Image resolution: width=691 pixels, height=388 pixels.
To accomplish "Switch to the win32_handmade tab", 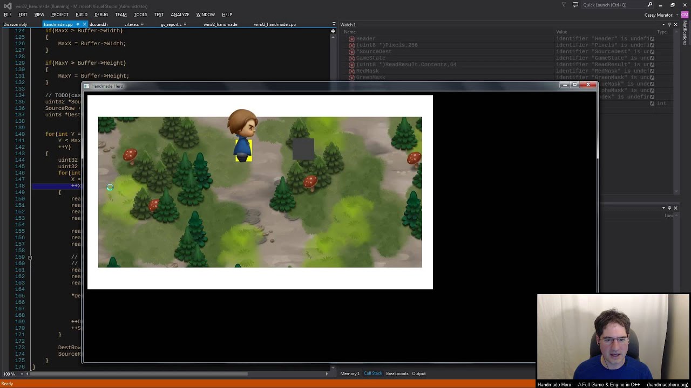I will click(220, 24).
